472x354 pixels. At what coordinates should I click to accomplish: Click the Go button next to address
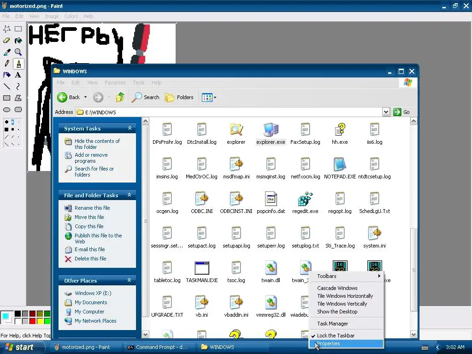[401, 112]
